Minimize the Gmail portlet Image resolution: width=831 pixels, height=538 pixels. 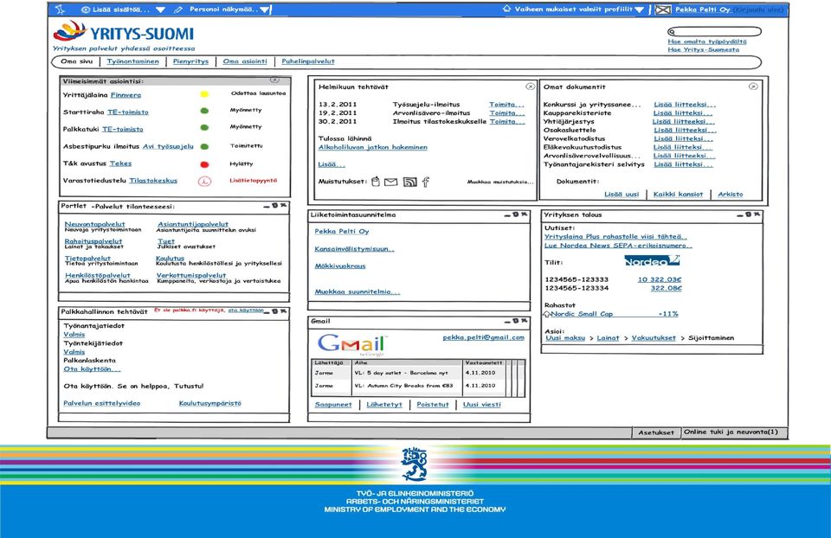[507, 322]
